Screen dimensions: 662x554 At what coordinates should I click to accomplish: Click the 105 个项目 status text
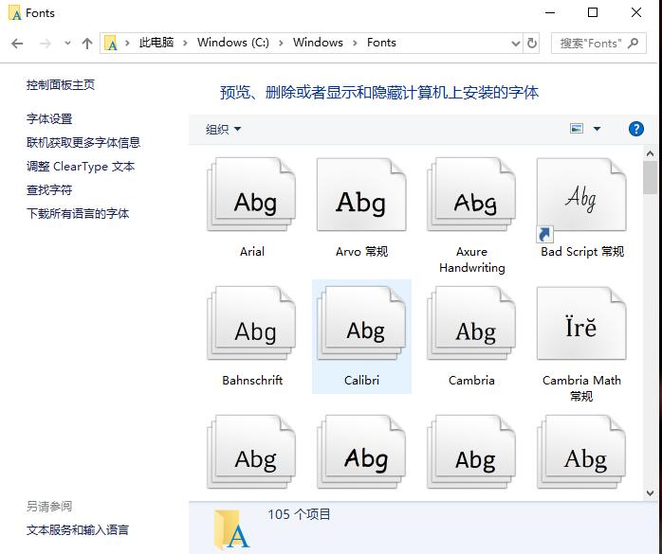pos(299,514)
